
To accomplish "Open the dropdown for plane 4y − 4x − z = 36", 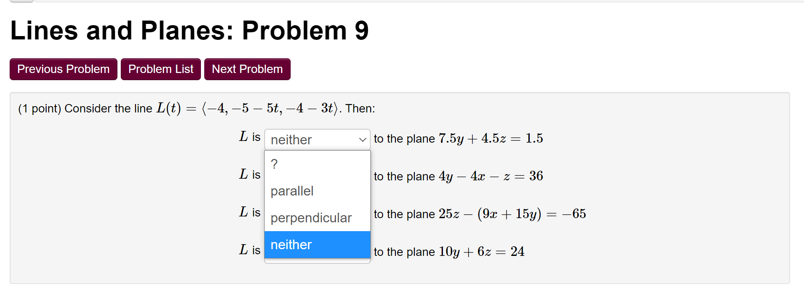I will pos(317,176).
